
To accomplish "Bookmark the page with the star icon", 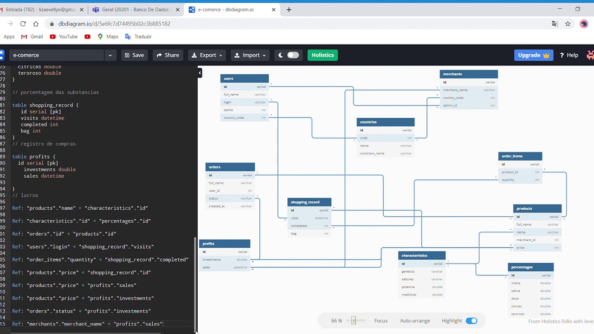I will point(568,24).
